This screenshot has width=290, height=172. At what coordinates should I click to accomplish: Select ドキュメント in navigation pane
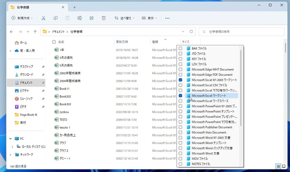click(26, 83)
